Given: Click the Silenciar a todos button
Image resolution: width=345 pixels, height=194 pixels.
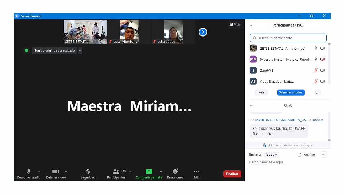Looking at the screenshot, I should [x=290, y=92].
